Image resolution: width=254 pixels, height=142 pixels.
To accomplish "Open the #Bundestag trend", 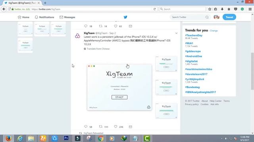I will point(192,87).
